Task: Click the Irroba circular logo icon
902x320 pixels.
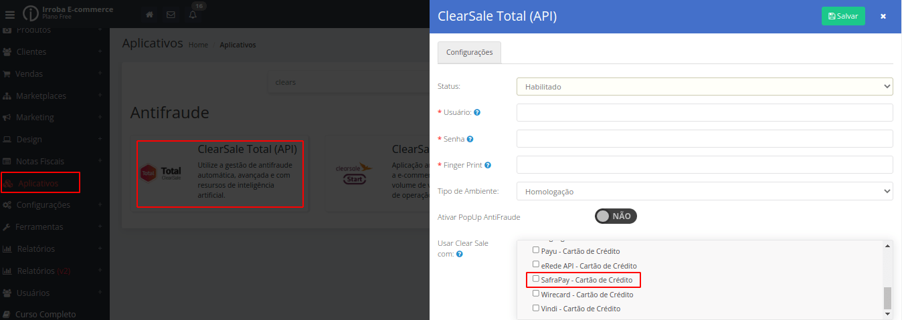Action: pos(31,13)
